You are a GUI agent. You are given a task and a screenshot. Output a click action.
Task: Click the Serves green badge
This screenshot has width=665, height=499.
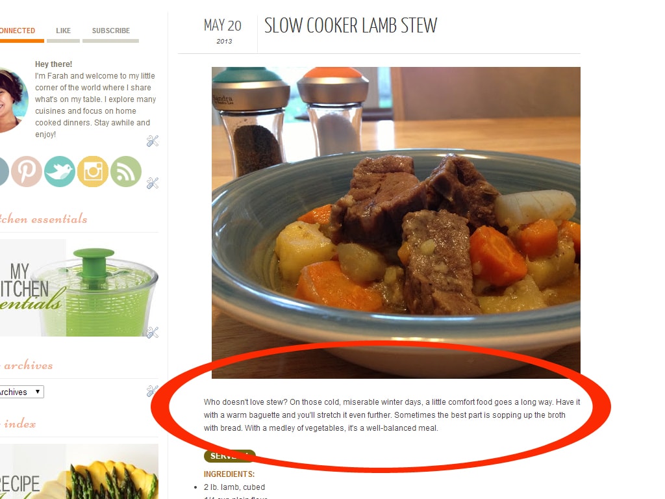229,455
